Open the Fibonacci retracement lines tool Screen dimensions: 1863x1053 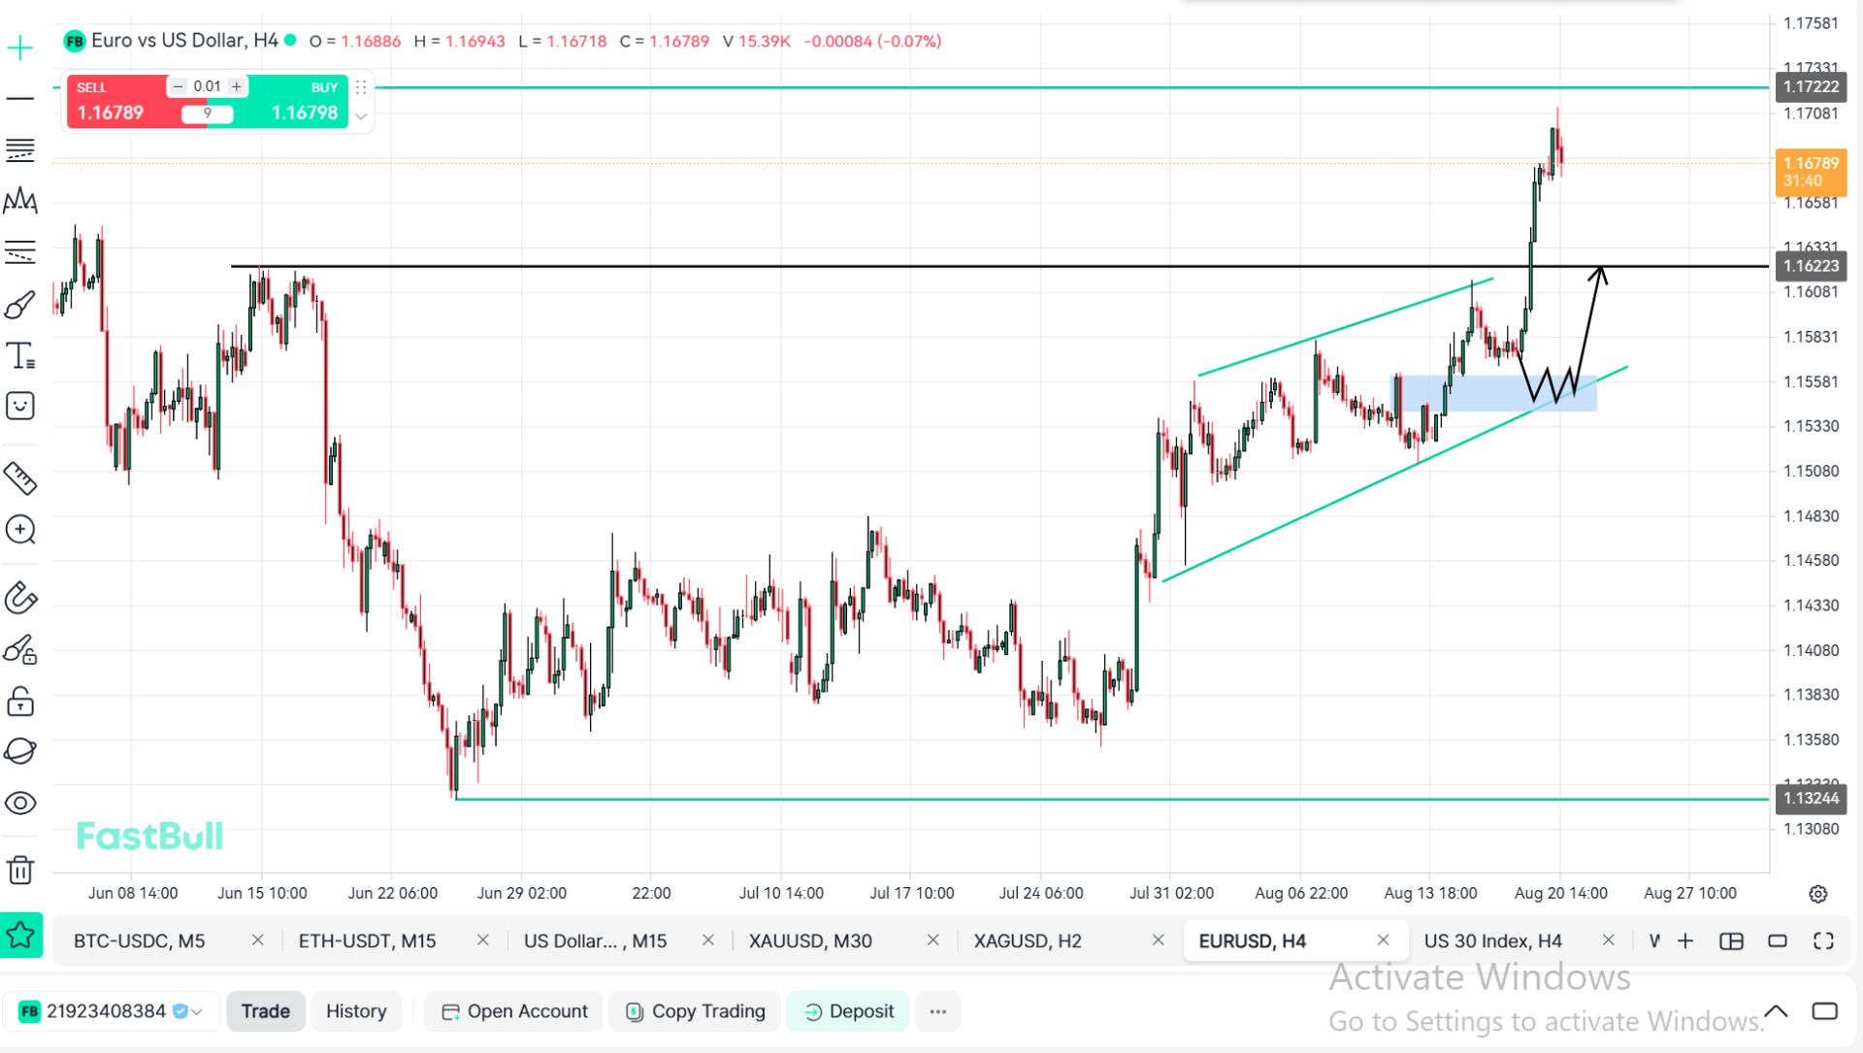(x=20, y=149)
